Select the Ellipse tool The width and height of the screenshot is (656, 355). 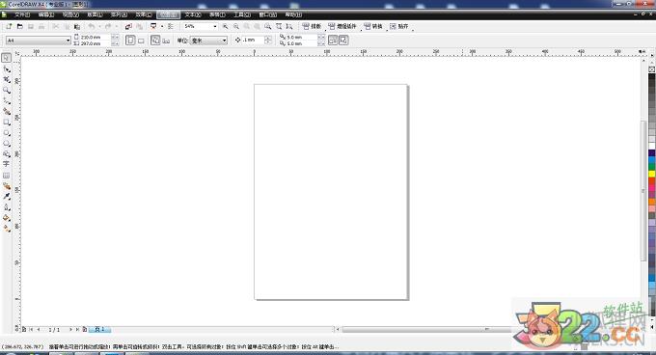click(x=7, y=132)
